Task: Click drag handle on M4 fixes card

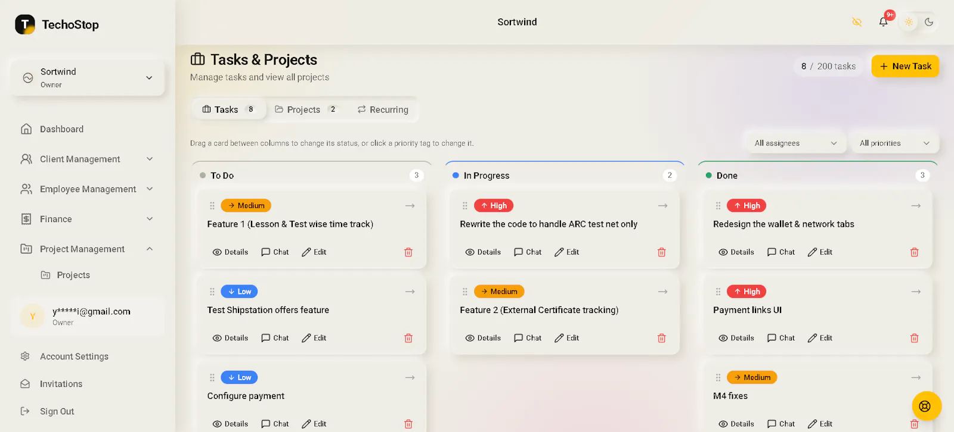Action: [x=718, y=377]
